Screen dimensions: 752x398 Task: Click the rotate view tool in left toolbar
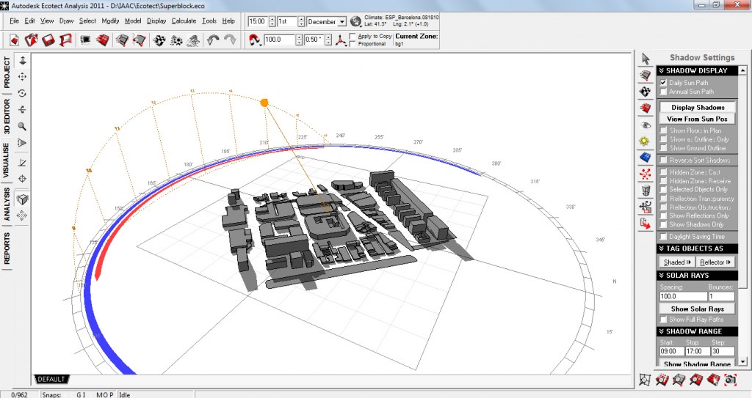point(22,93)
